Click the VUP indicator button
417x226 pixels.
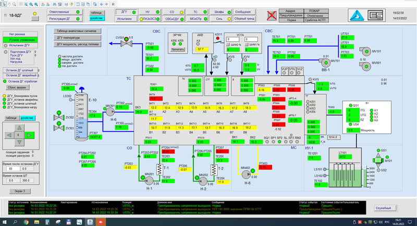pyautogui.click(x=285, y=71)
